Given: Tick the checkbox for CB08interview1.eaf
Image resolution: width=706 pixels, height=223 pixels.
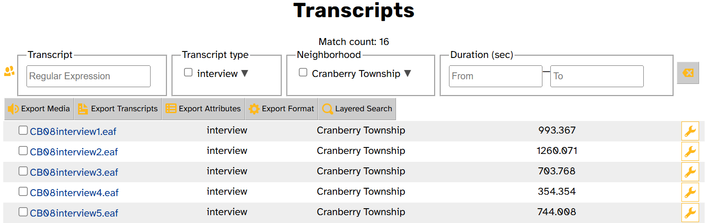Looking at the screenshot, I should [23, 131].
